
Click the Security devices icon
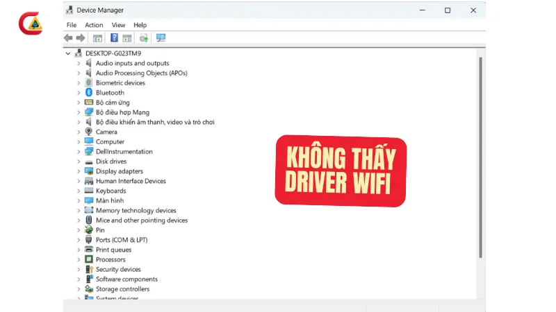click(x=89, y=269)
